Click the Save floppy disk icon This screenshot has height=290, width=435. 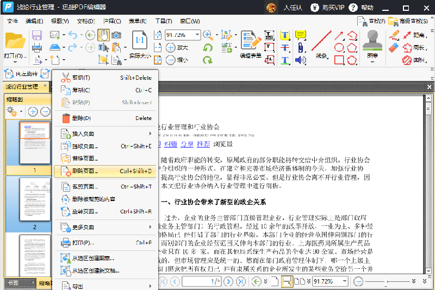click(x=37, y=35)
